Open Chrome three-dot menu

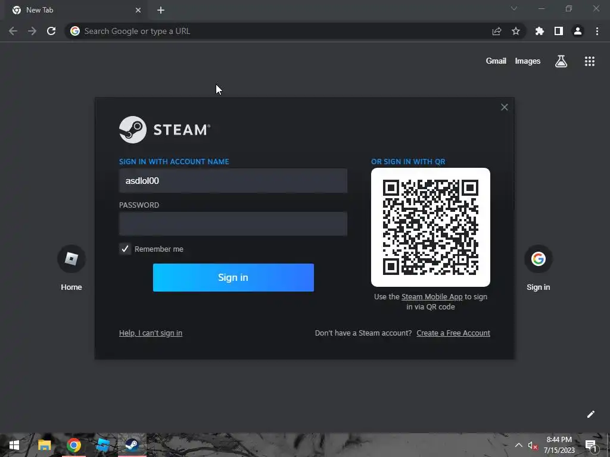[597, 31]
